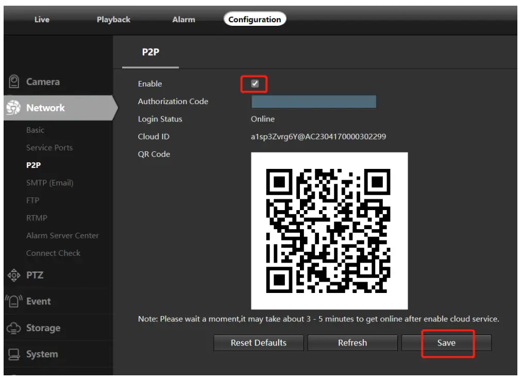Image resolution: width=522 pixels, height=381 pixels.
Task: Switch to the Live tab
Action: click(42, 20)
